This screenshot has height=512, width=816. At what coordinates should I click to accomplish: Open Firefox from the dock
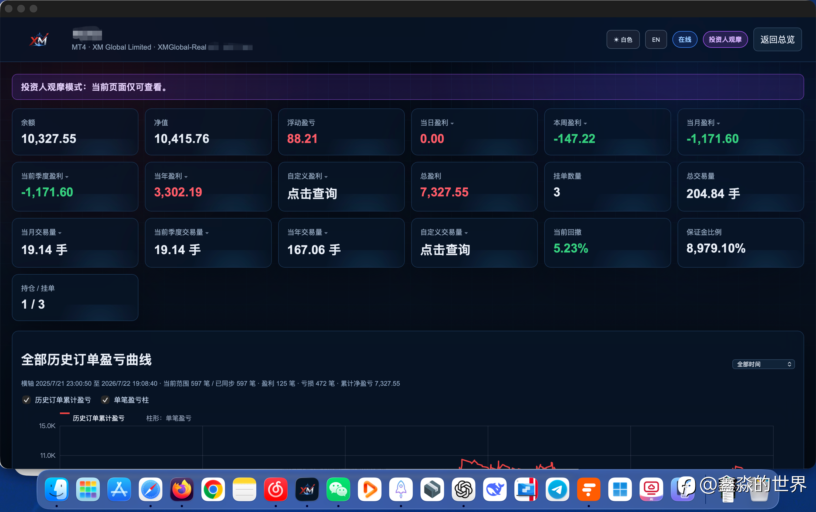pyautogui.click(x=182, y=489)
